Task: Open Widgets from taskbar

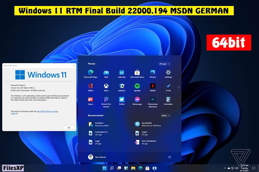Action: coord(126,168)
